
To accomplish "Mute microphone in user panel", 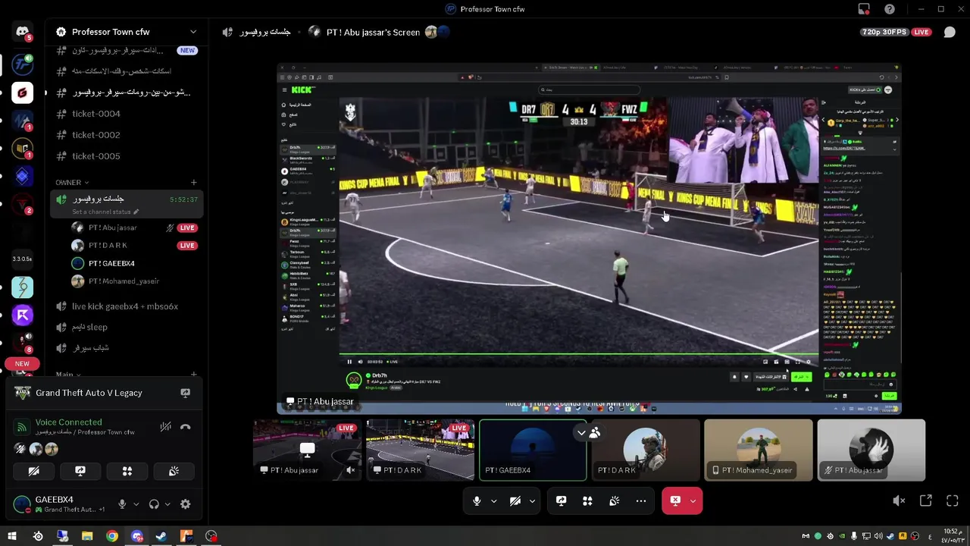I will coord(122,504).
